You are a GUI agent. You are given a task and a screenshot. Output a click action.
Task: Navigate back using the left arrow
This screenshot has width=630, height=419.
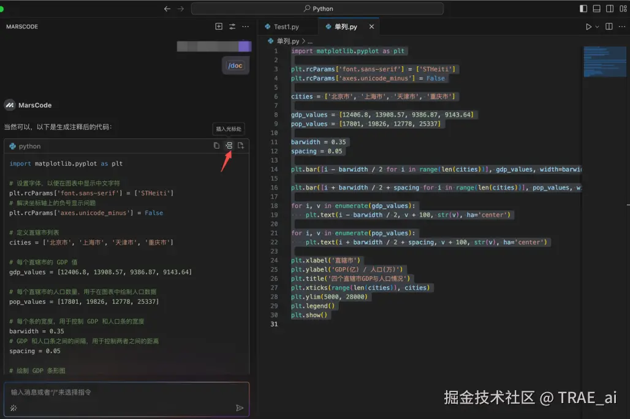coord(166,9)
